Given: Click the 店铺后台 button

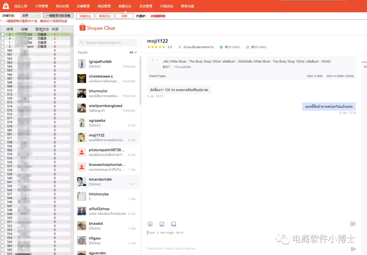Looking at the screenshot, I should coord(85,16).
